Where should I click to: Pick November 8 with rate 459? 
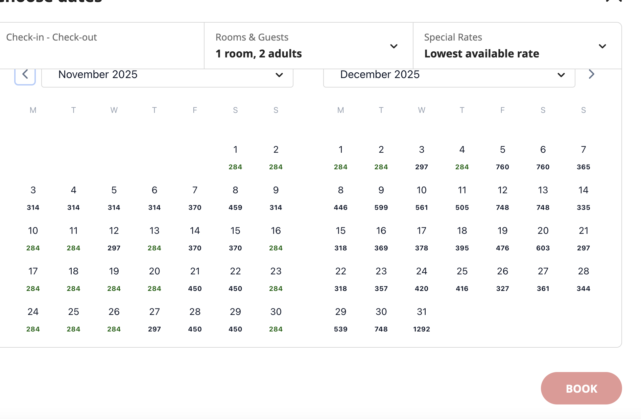coord(235,197)
